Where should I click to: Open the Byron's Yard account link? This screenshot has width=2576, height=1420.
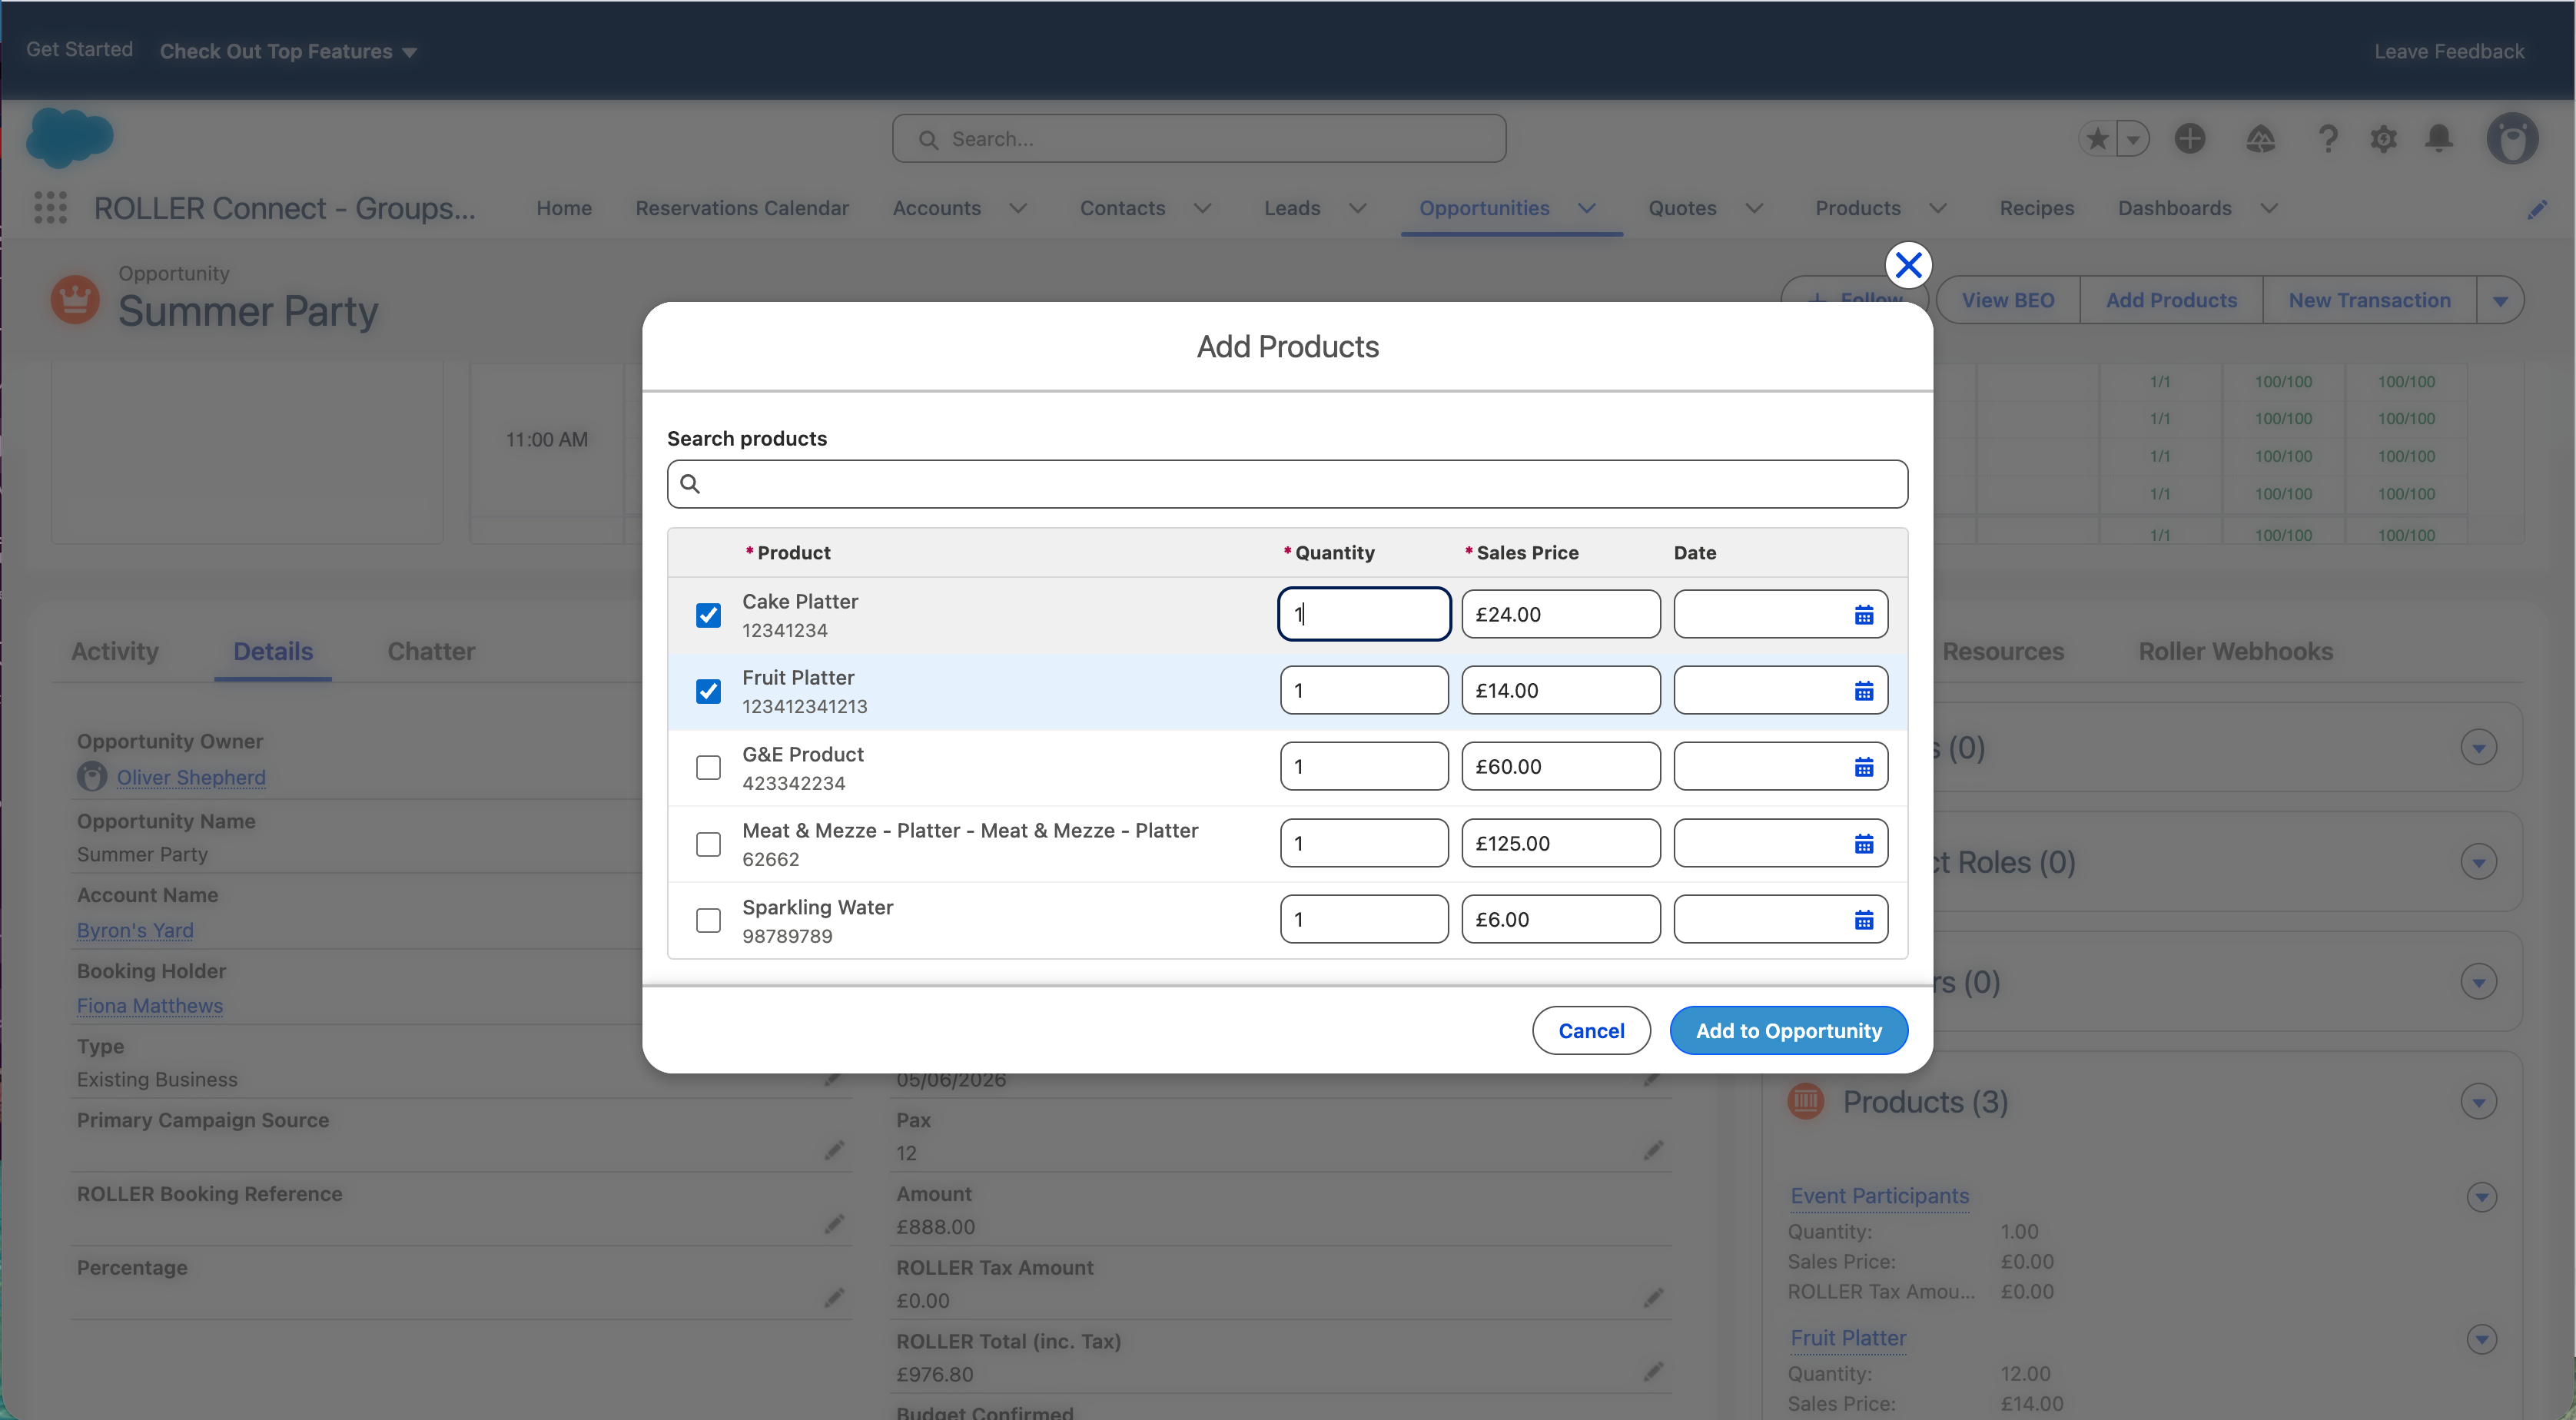pyautogui.click(x=135, y=930)
